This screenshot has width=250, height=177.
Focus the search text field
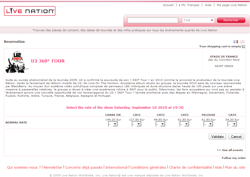152,20
